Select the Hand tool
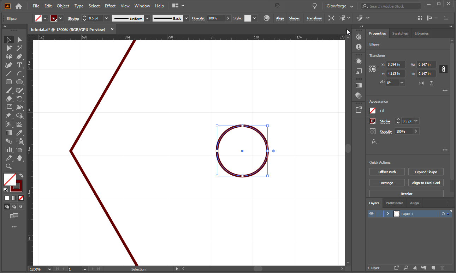Screen dimensions: 456x273 (19, 158)
